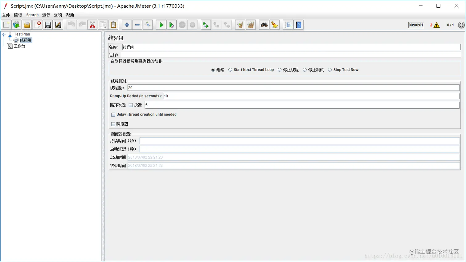Open the Templates icon in toolbar
The image size is (466, 262).
(17, 25)
